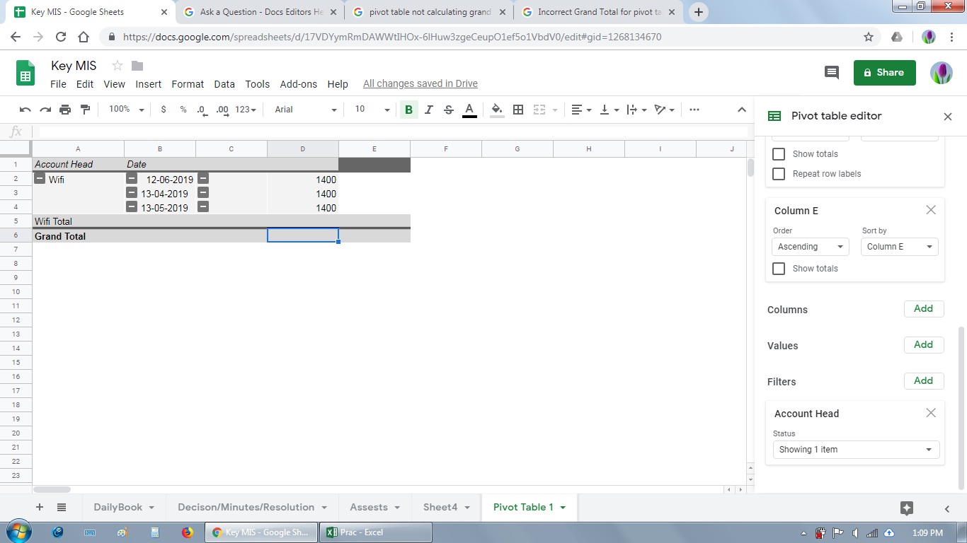967x543 pixels.
Task: Open the Showing 1 item status dropdown
Action: click(x=855, y=449)
